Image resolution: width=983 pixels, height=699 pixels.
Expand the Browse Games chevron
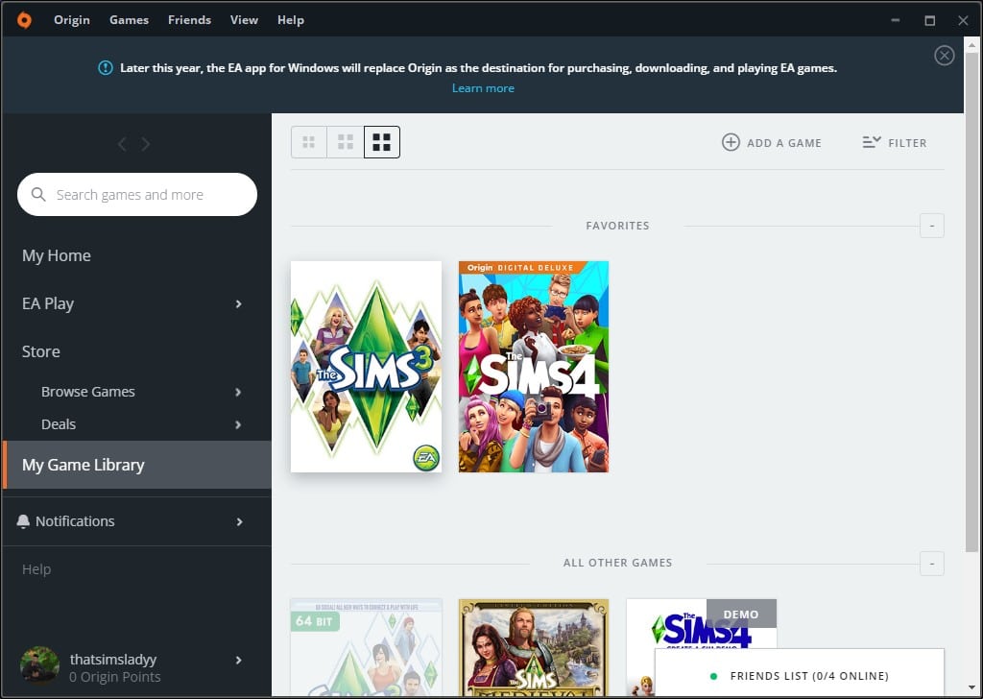(x=238, y=393)
